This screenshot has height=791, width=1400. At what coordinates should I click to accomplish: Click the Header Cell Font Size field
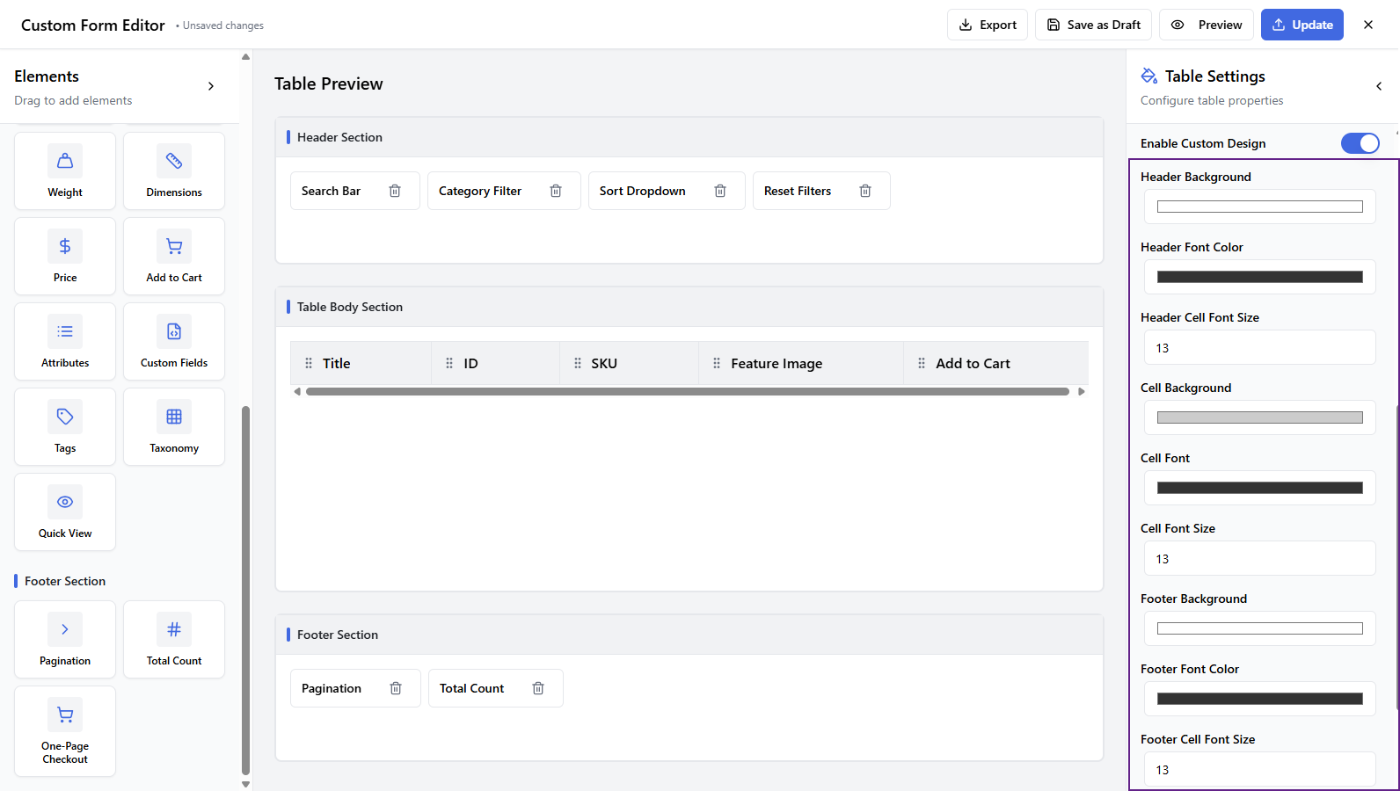(x=1259, y=348)
